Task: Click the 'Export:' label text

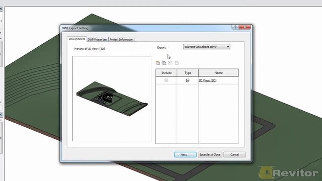Action: [x=162, y=47]
